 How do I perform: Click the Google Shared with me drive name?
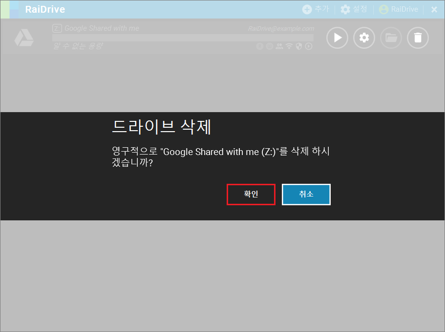(x=102, y=28)
